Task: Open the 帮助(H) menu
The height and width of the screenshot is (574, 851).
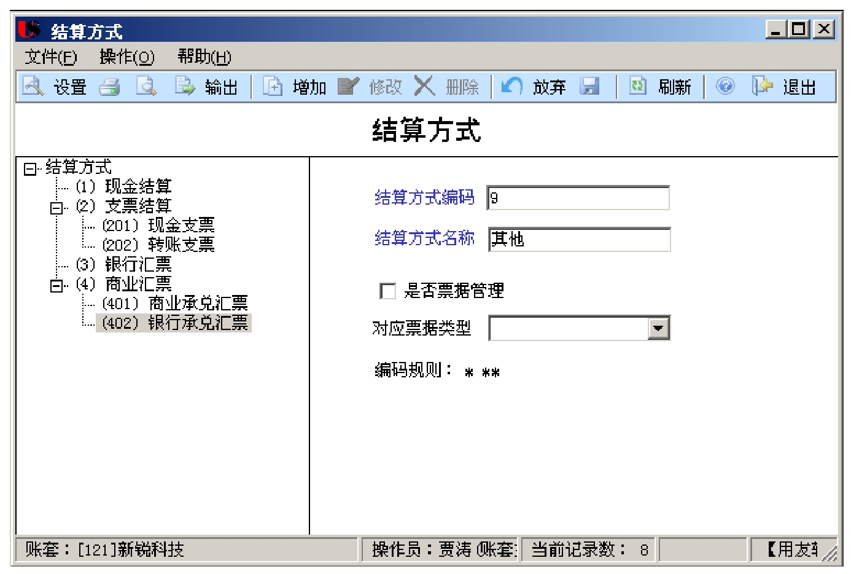Action: coord(204,57)
